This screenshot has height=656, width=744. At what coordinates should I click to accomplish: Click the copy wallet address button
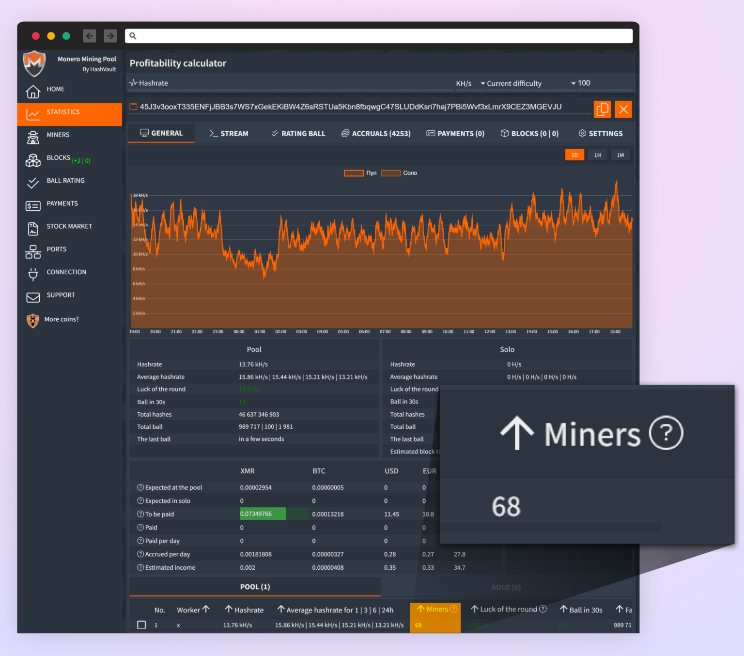click(x=602, y=109)
